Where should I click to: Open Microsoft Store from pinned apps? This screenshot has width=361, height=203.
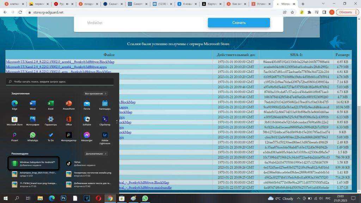14,120
